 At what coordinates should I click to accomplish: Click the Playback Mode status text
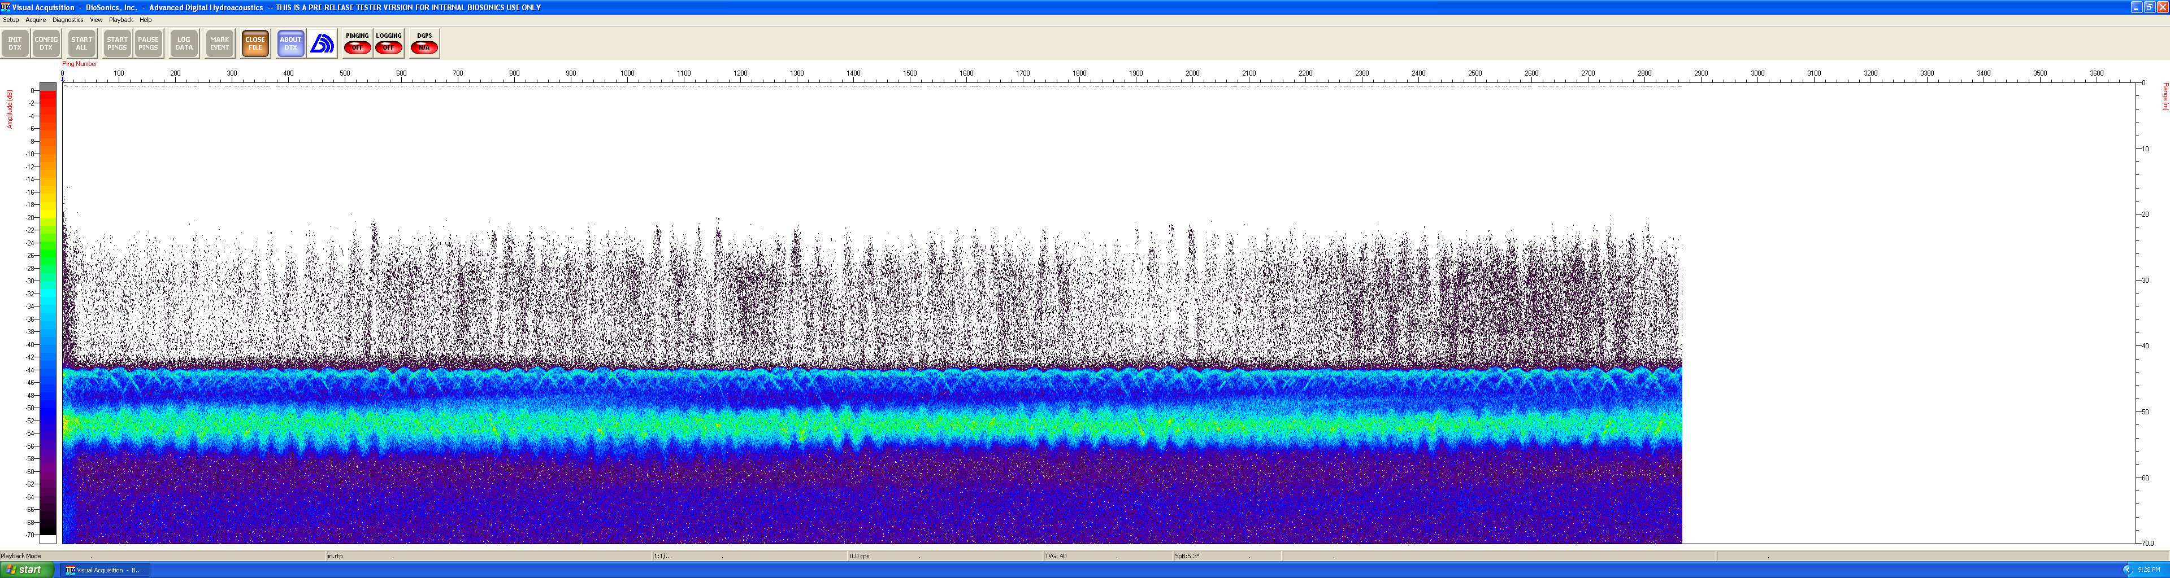(x=21, y=556)
